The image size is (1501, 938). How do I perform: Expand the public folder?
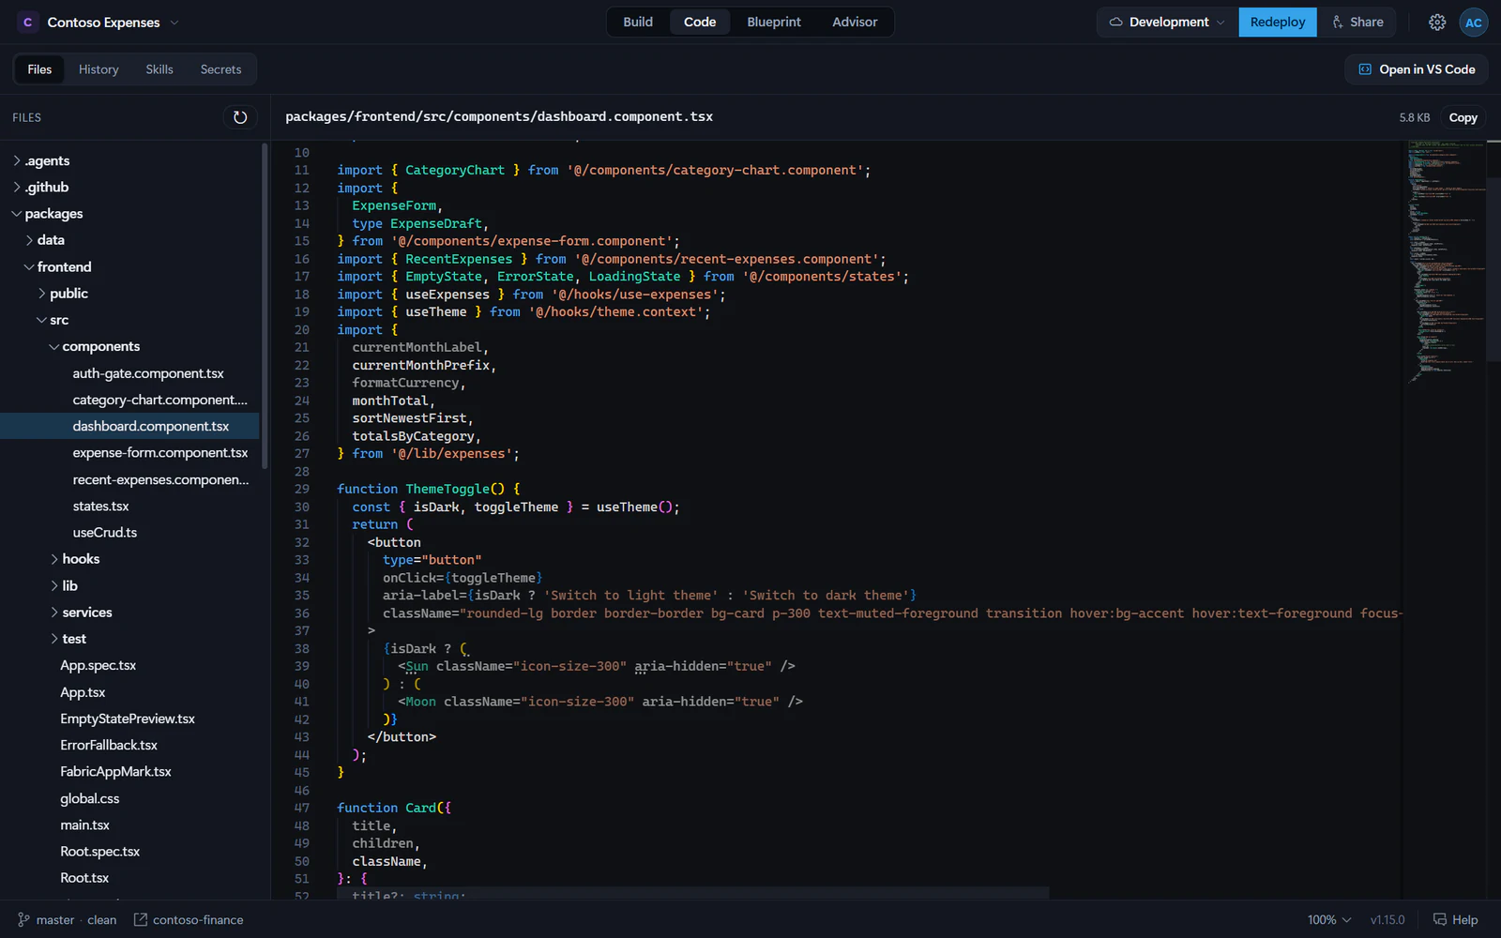coord(42,294)
